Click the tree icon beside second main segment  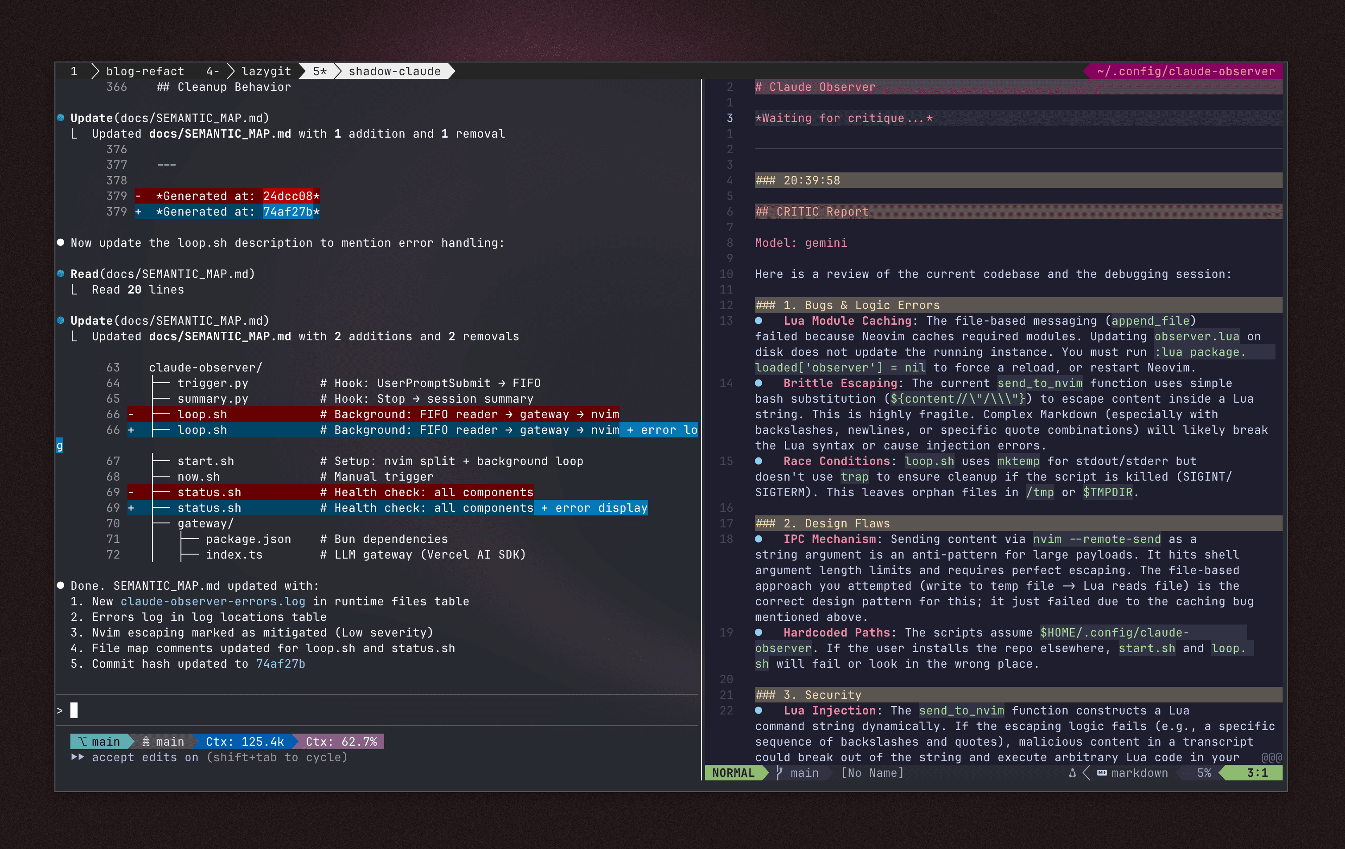coord(146,741)
